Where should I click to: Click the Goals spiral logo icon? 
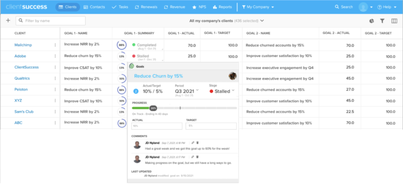point(132,66)
